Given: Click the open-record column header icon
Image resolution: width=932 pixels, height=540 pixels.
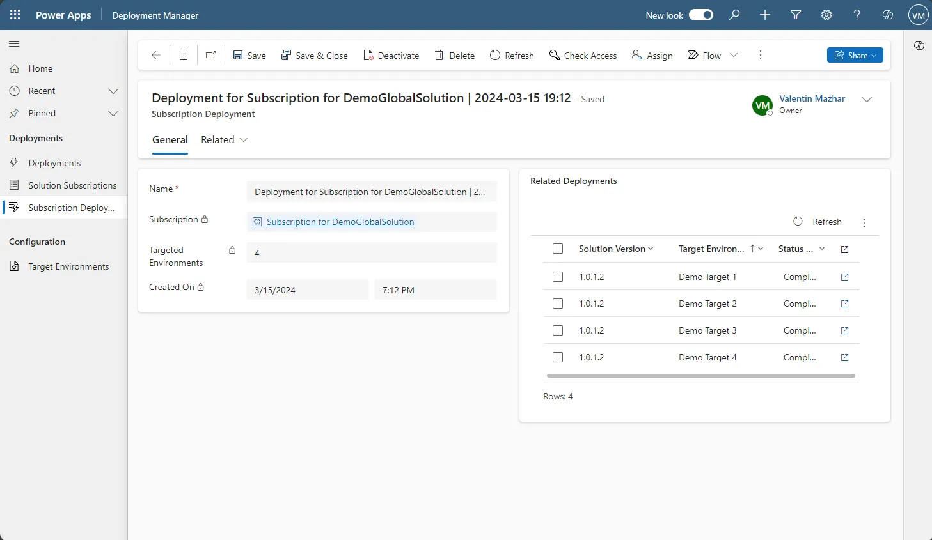Looking at the screenshot, I should point(844,249).
